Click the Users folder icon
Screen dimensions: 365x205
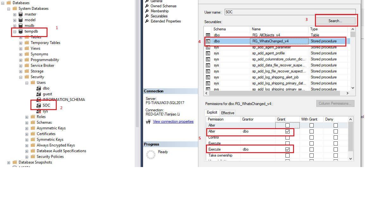point(33,83)
